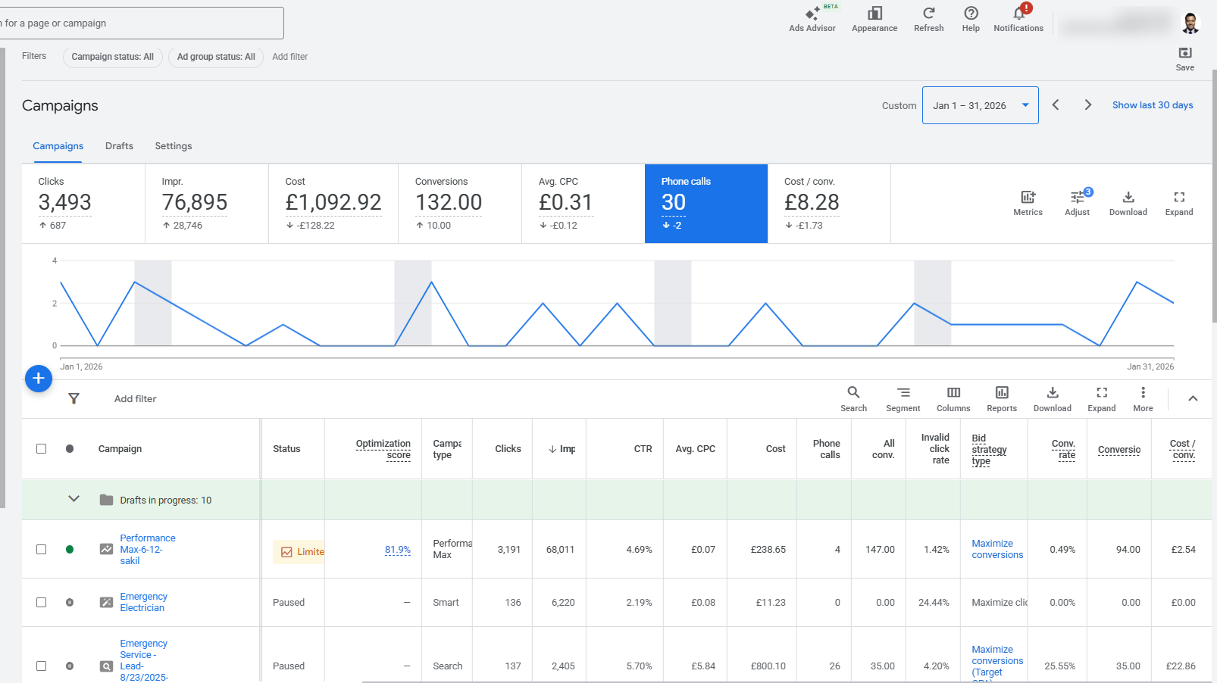The width and height of the screenshot is (1217, 683).
Task: Sort by the Phone calls column header
Action: 826,449
